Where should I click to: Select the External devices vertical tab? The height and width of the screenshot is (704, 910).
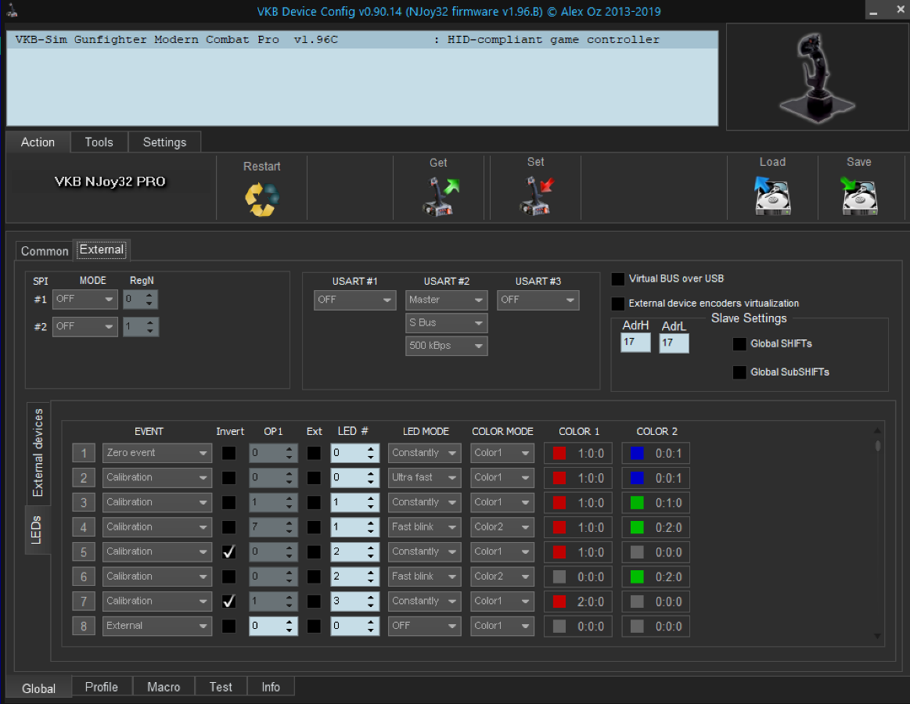(38, 452)
